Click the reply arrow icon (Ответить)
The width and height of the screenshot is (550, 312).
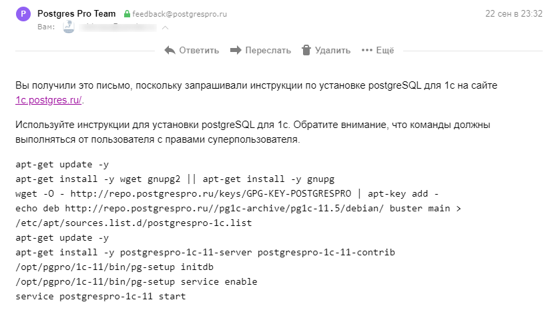(x=170, y=50)
